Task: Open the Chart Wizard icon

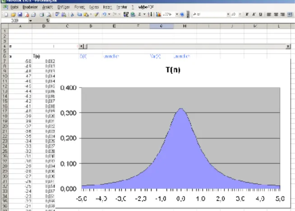Action: [158, 14]
